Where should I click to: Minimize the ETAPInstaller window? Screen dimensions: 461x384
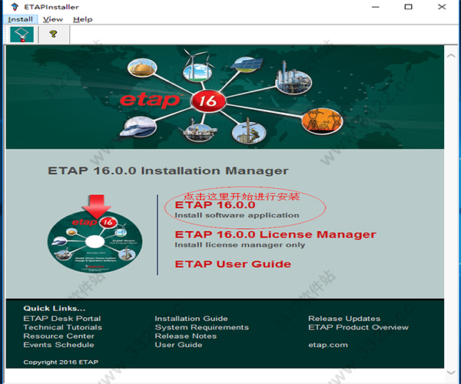coord(376,7)
